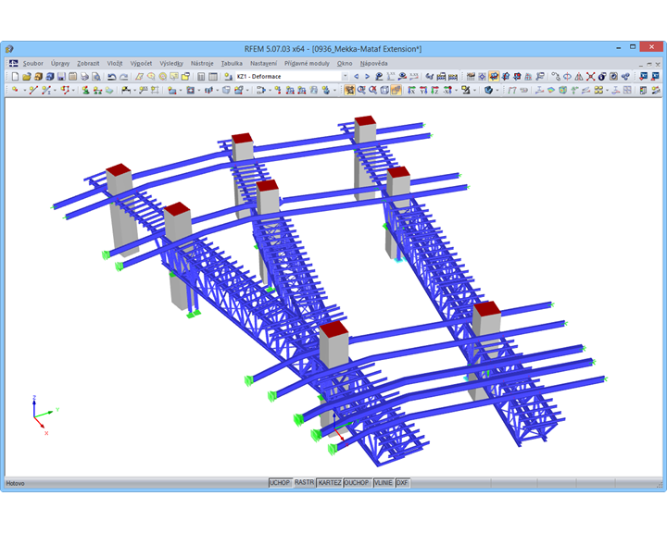Set view in X direction

click(411, 90)
